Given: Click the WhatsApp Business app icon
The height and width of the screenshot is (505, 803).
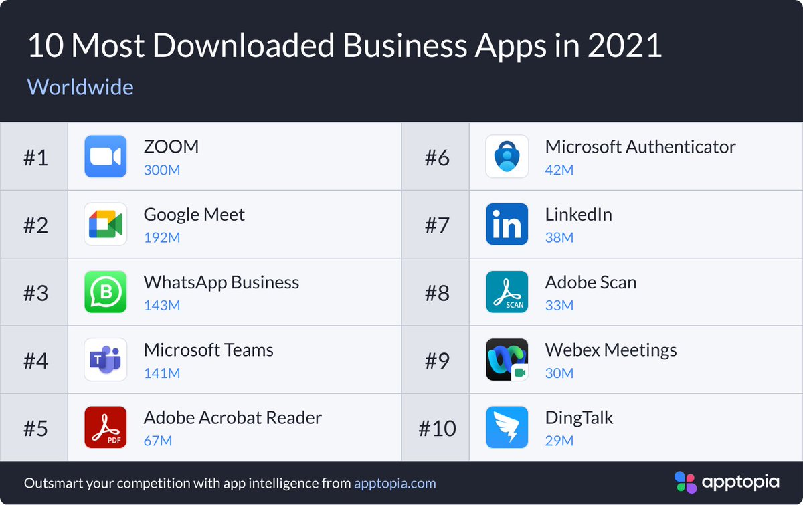Looking at the screenshot, I should (106, 292).
